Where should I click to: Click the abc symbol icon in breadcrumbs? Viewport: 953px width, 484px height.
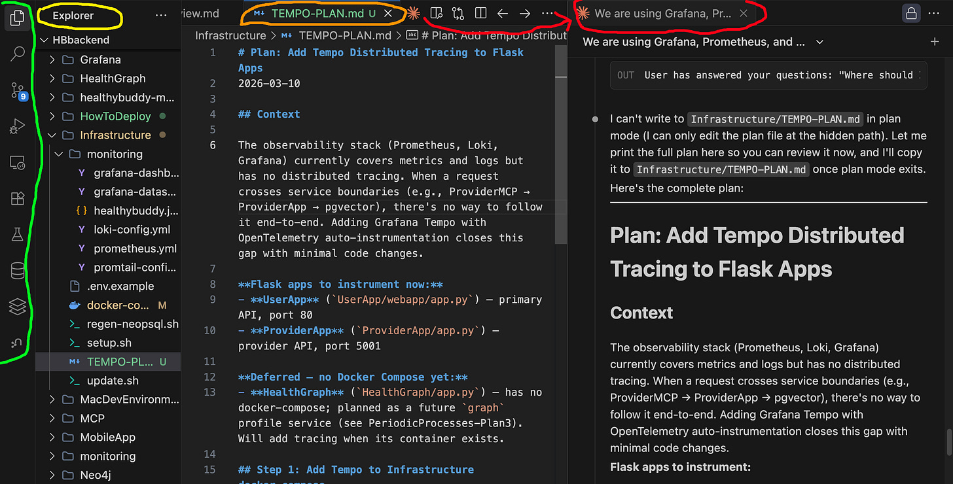(412, 36)
